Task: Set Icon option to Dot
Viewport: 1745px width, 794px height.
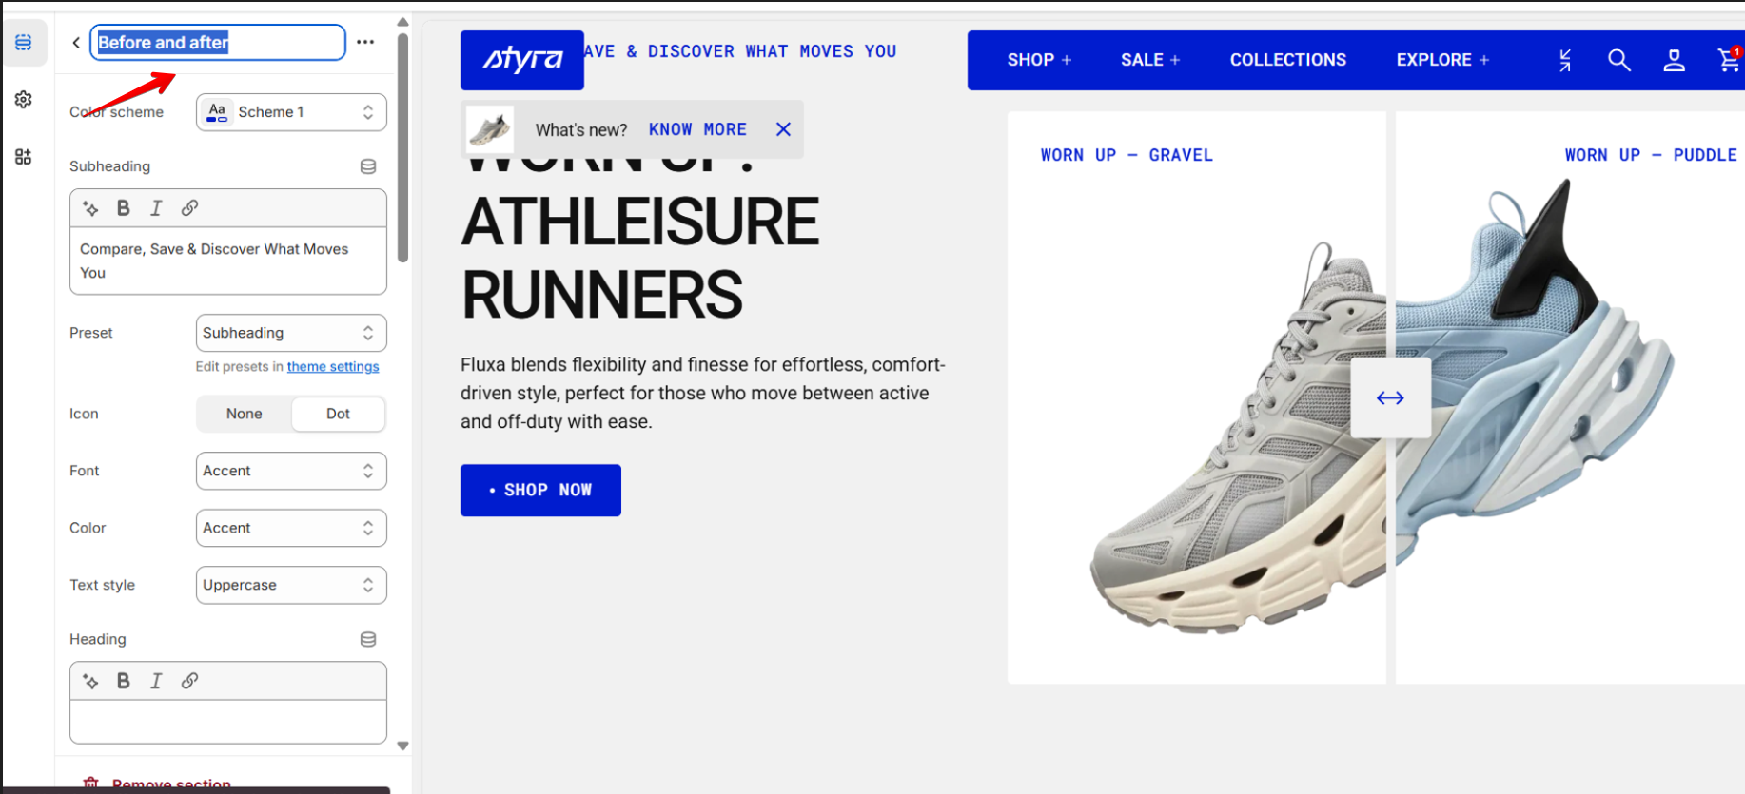Action: [338, 414]
